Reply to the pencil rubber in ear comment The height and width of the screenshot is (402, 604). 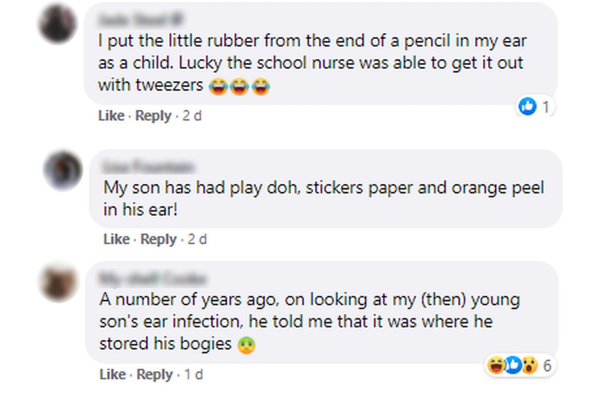[153, 115]
